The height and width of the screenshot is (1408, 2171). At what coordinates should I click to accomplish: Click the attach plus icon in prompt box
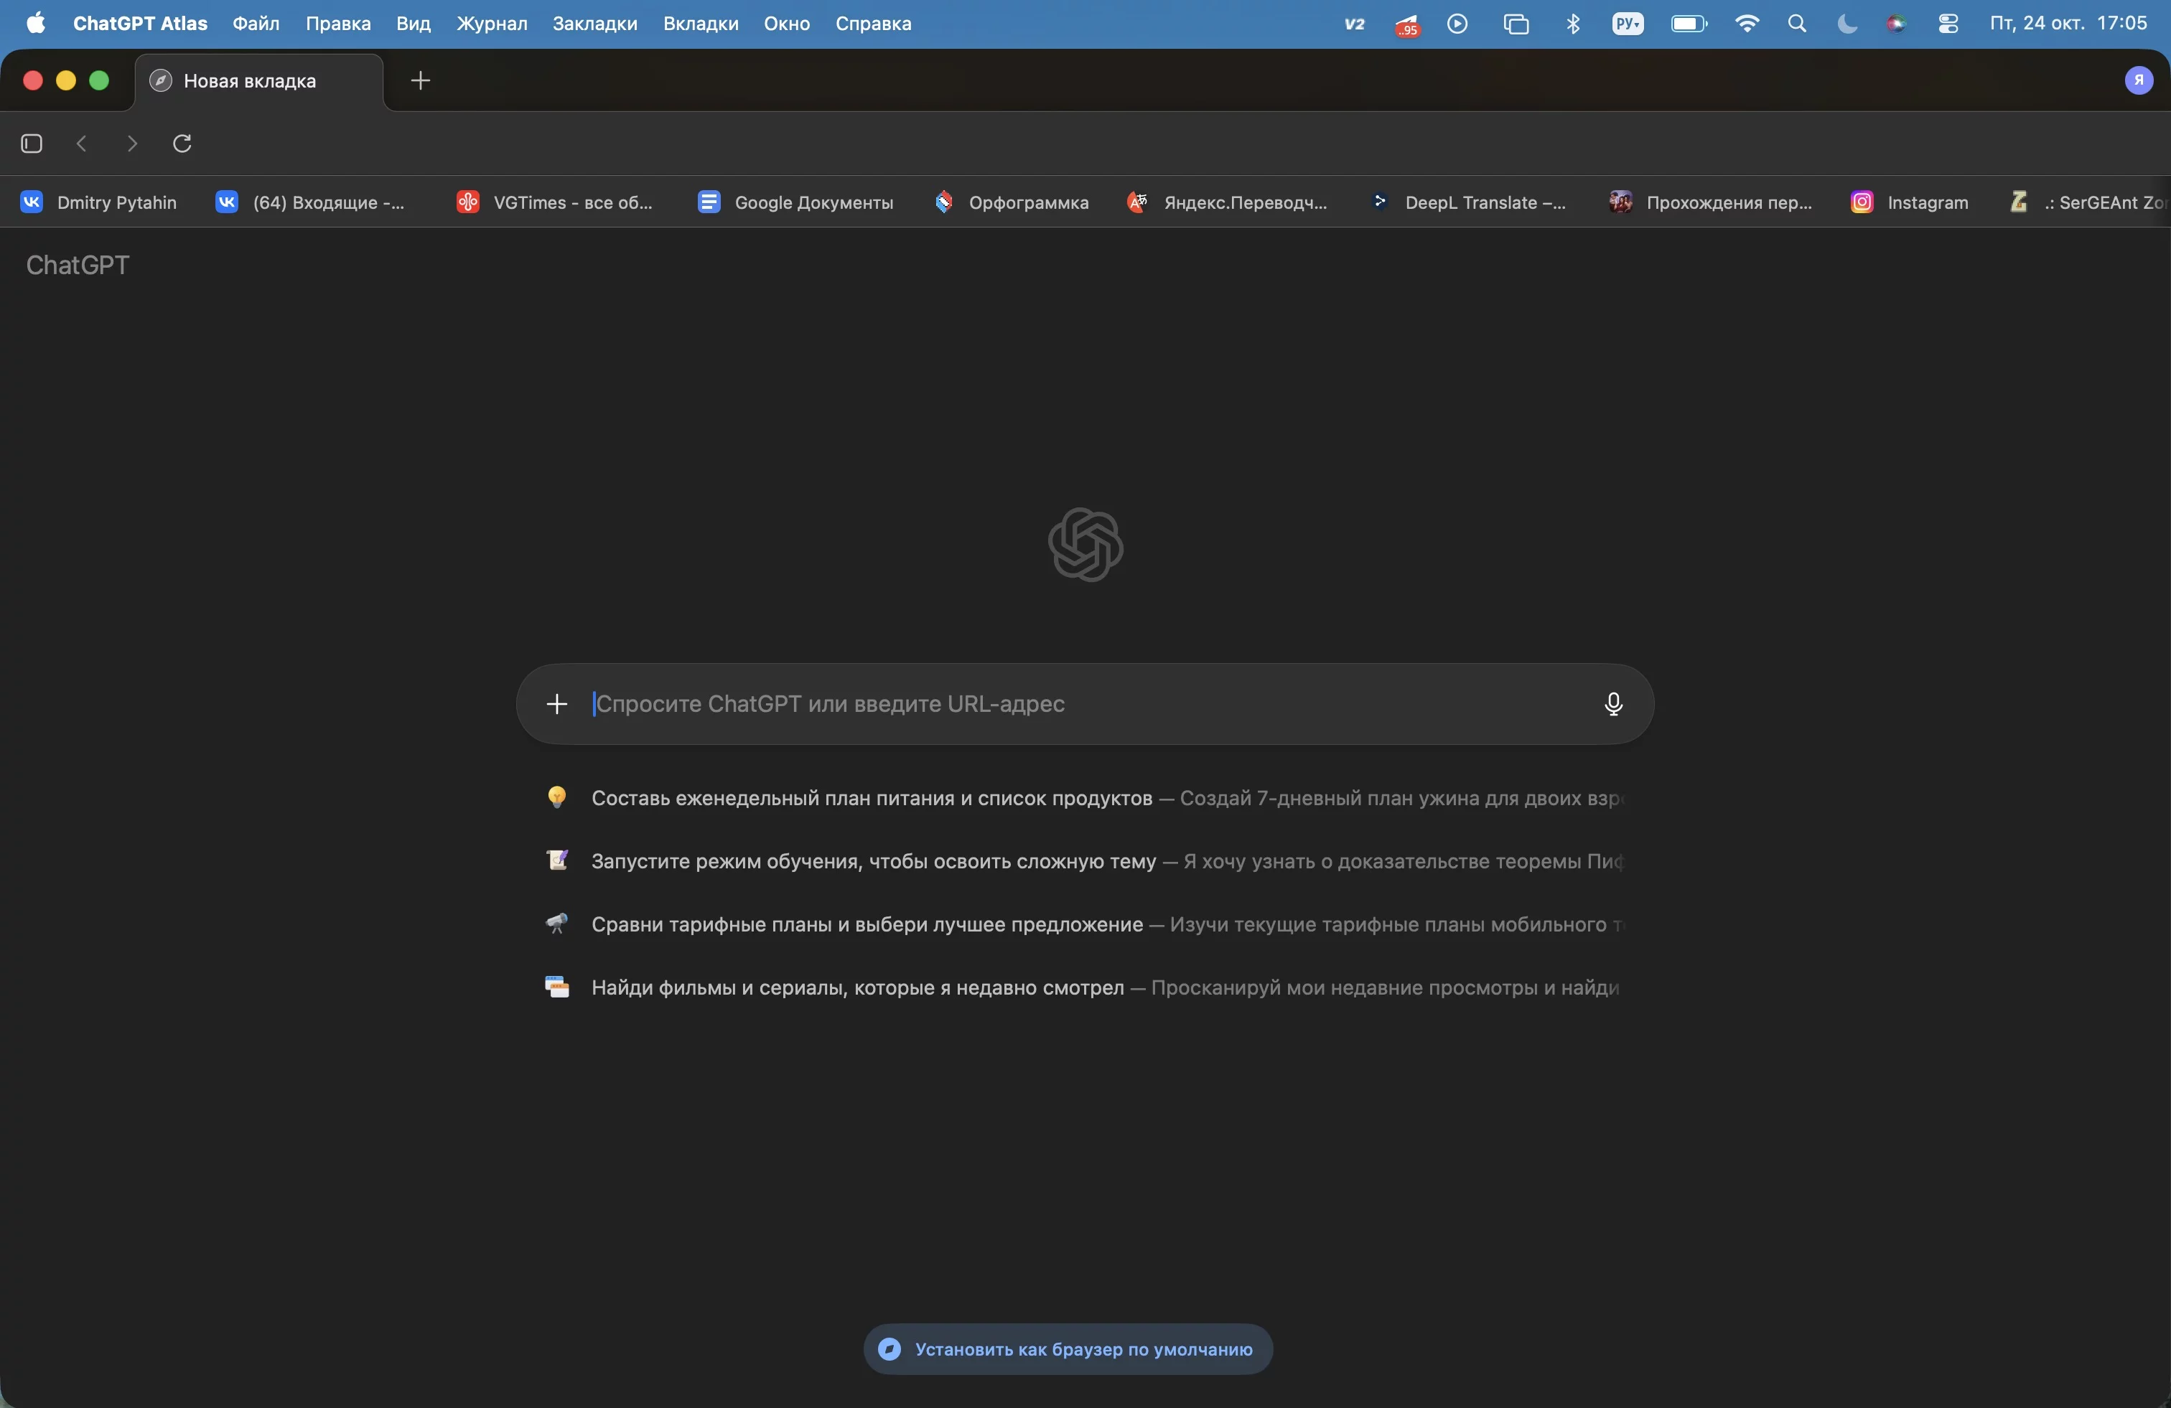click(x=556, y=704)
